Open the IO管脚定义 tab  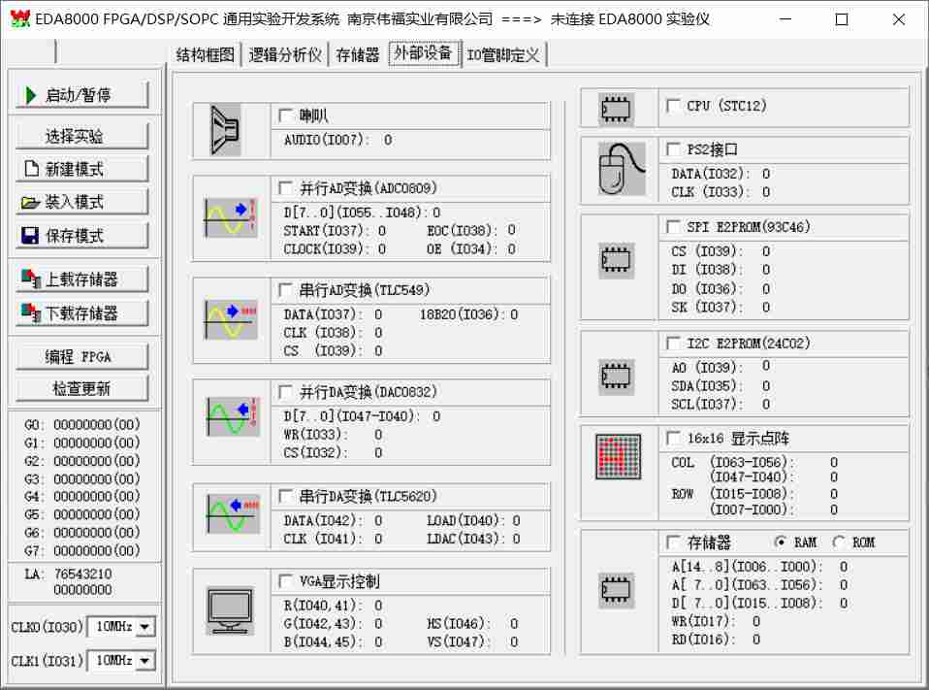tap(503, 55)
